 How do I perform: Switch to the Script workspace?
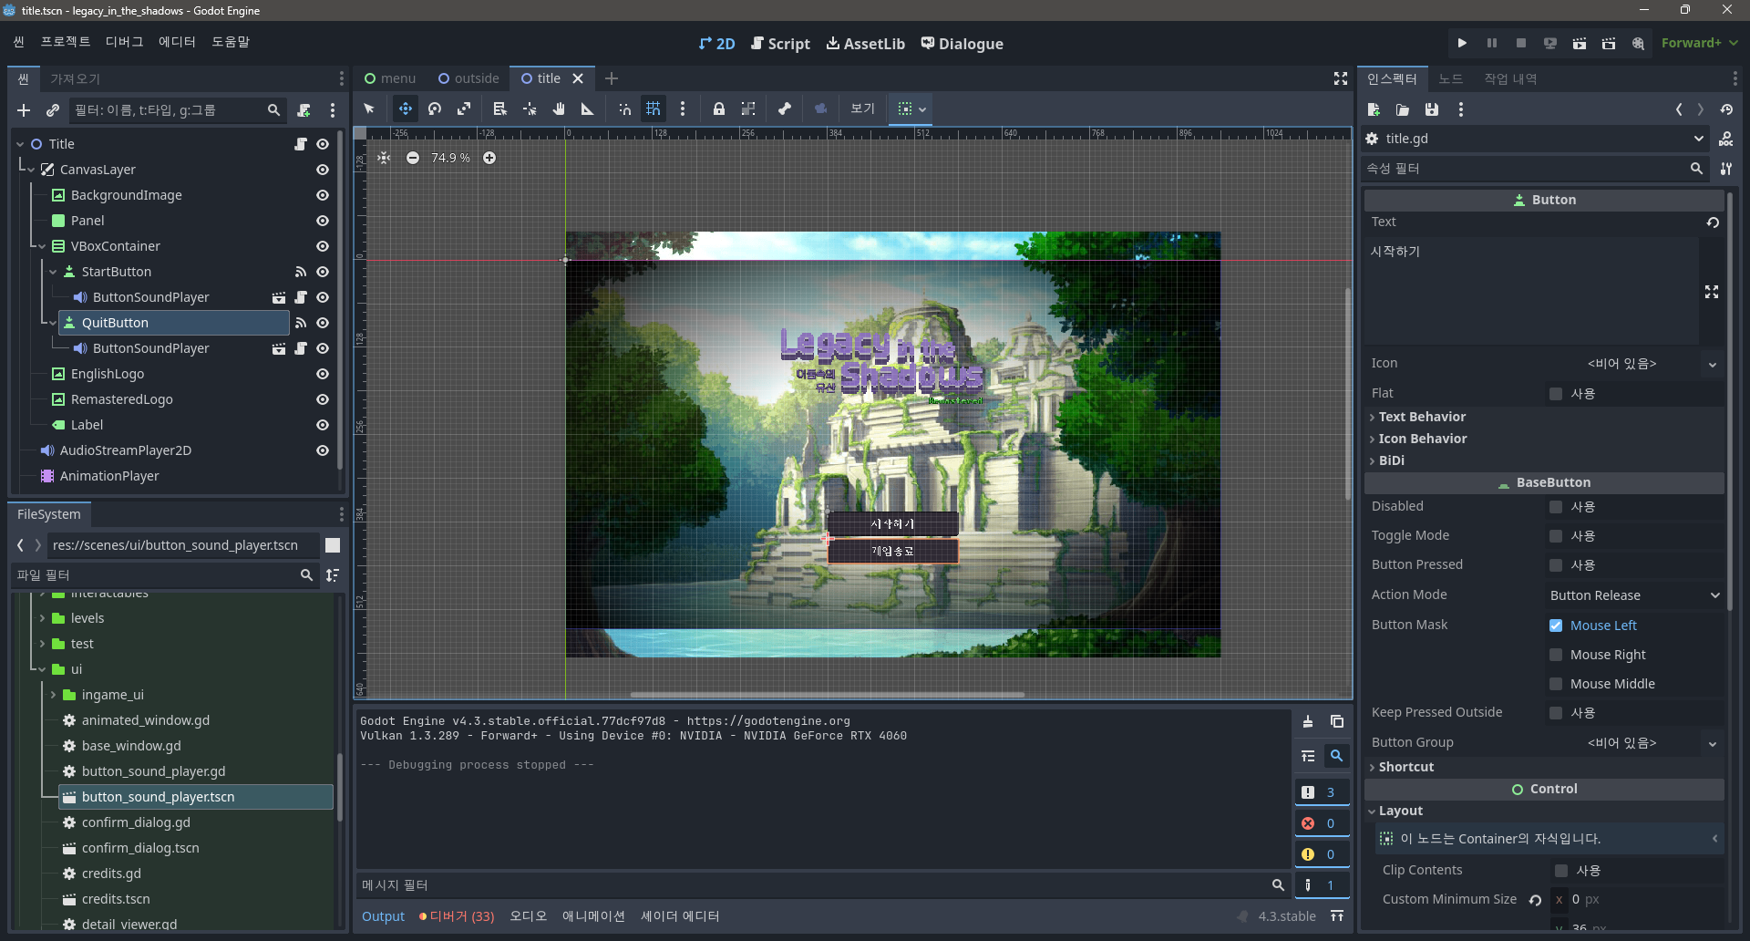coord(780,44)
